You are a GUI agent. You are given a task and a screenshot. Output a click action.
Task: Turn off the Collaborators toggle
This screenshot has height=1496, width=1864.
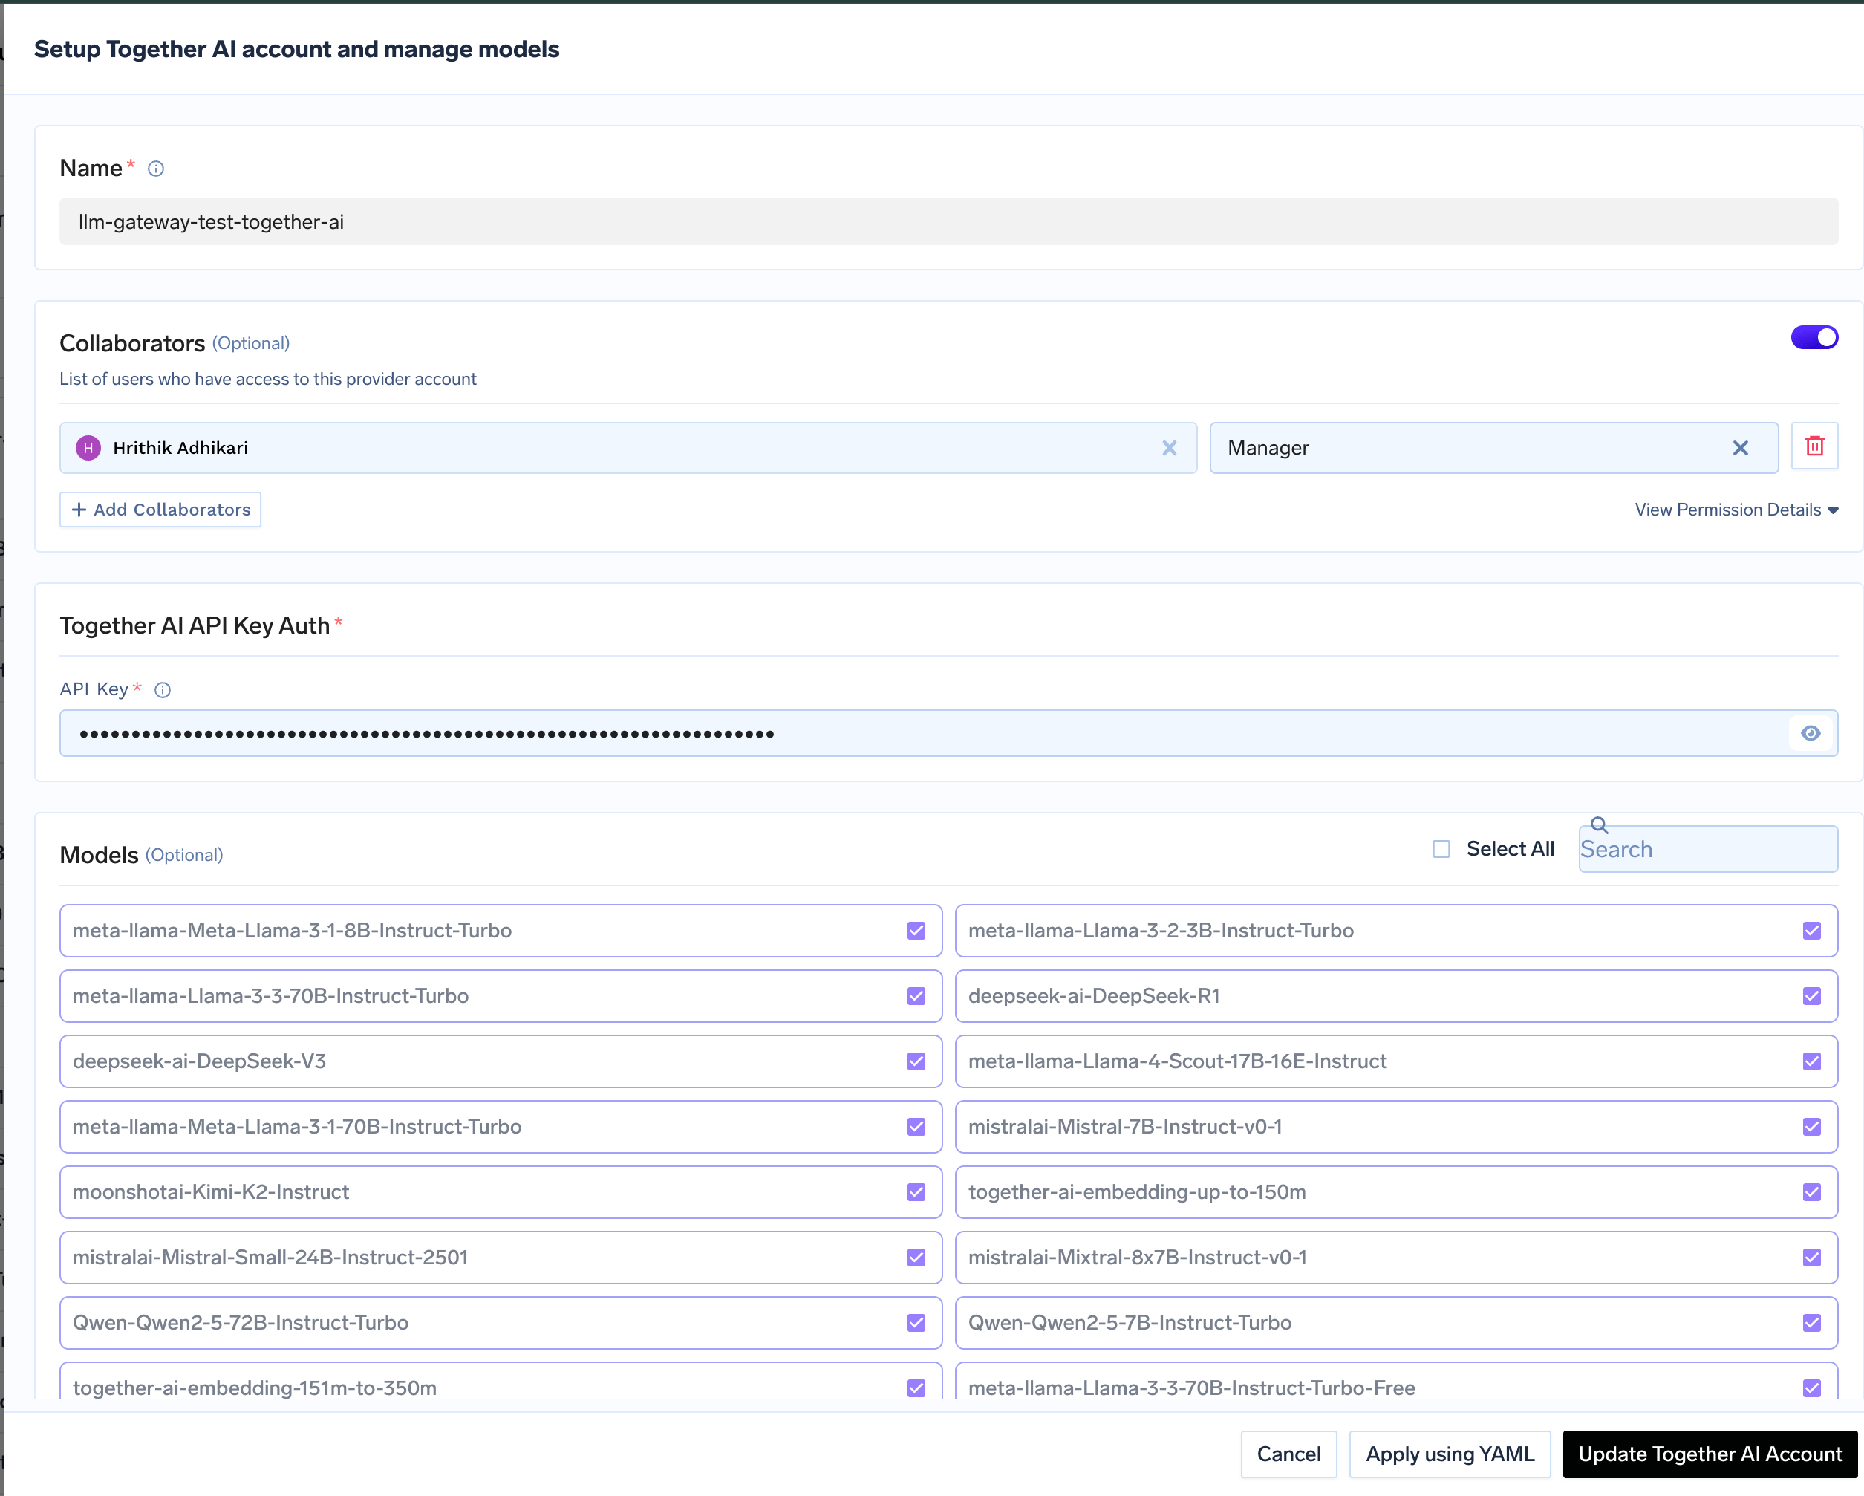(x=1814, y=338)
